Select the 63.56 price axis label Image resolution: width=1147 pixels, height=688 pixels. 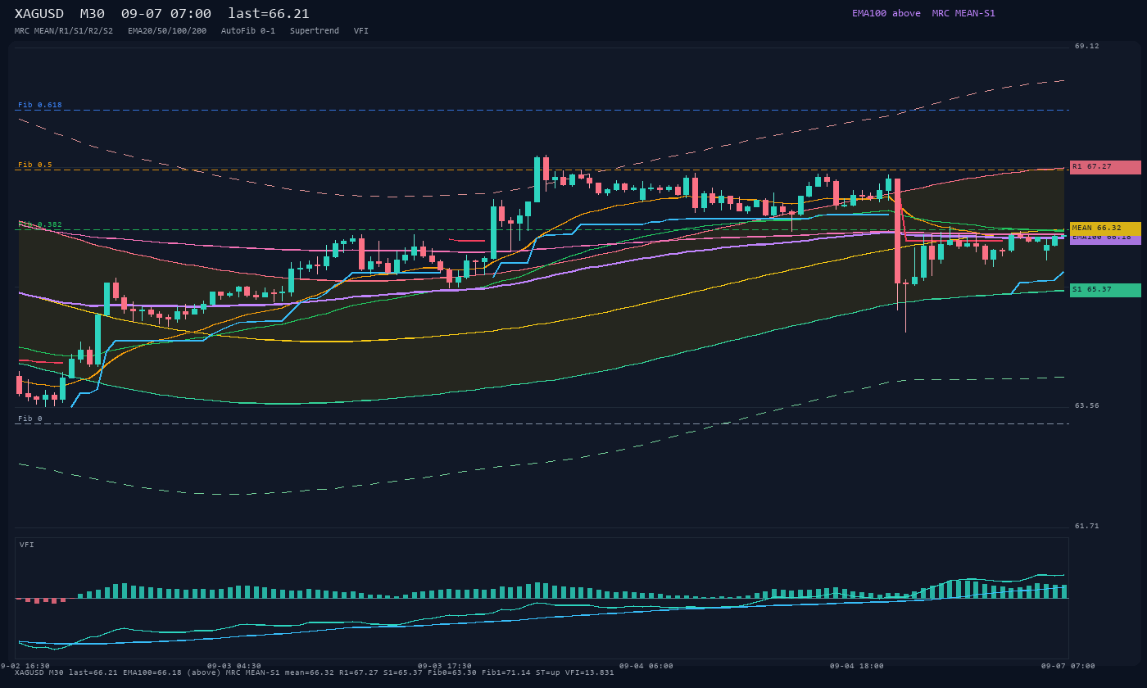pos(1087,405)
